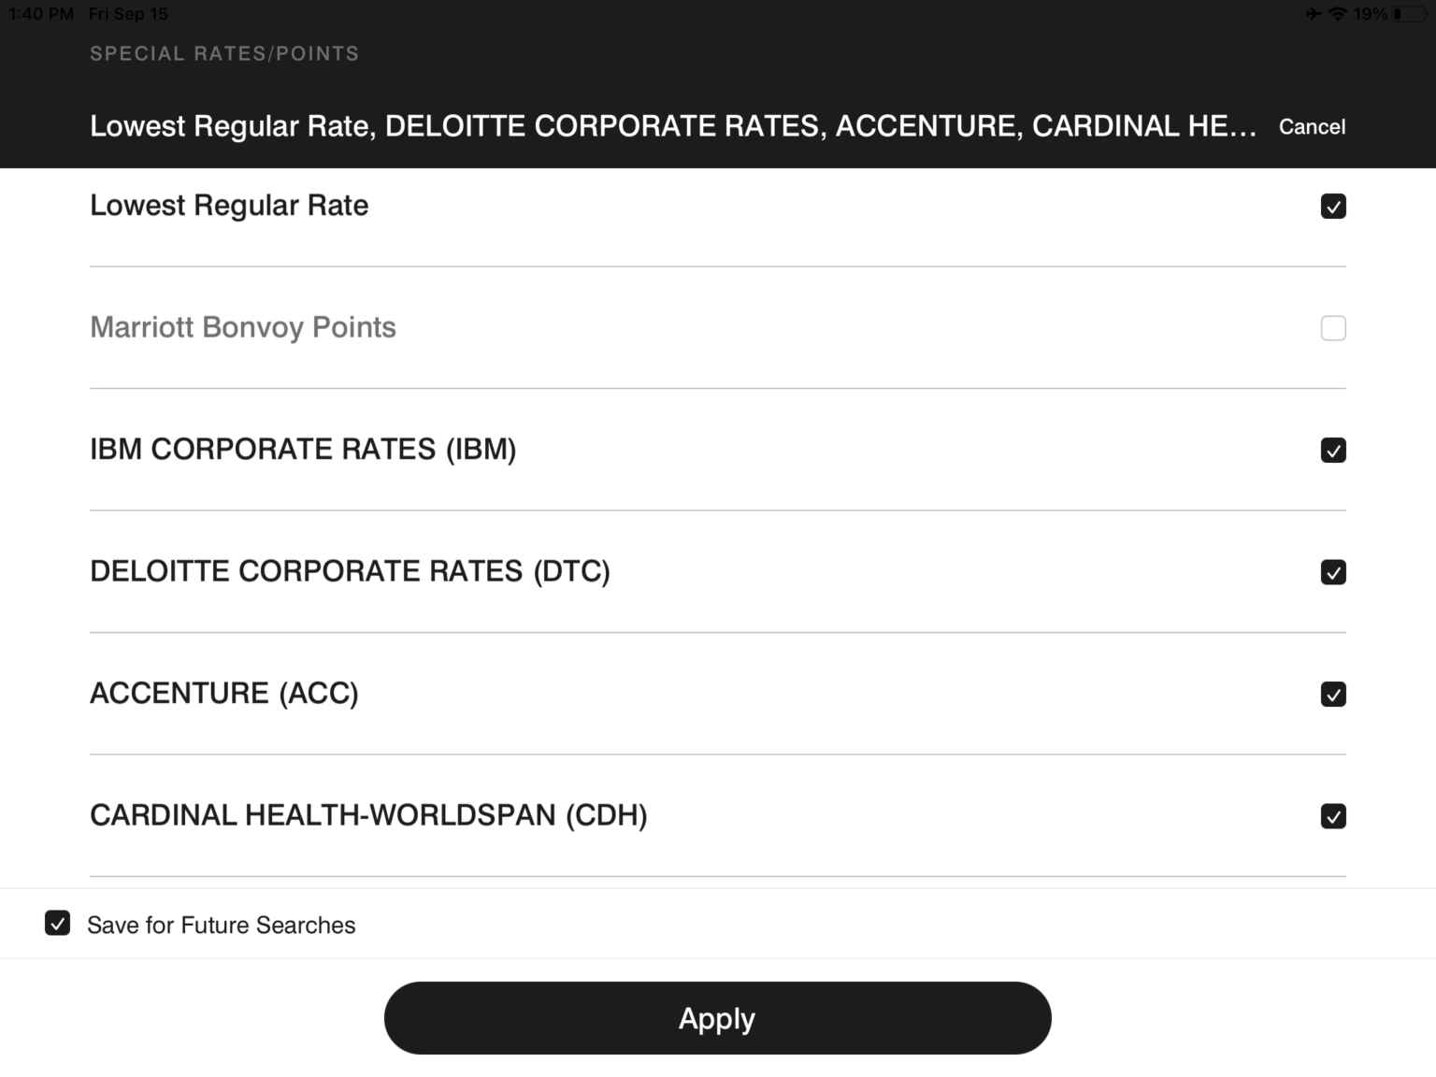Image resolution: width=1436 pixels, height=1077 pixels.
Task: Tap the Lowest Regular Rate row label
Action: pos(228,206)
